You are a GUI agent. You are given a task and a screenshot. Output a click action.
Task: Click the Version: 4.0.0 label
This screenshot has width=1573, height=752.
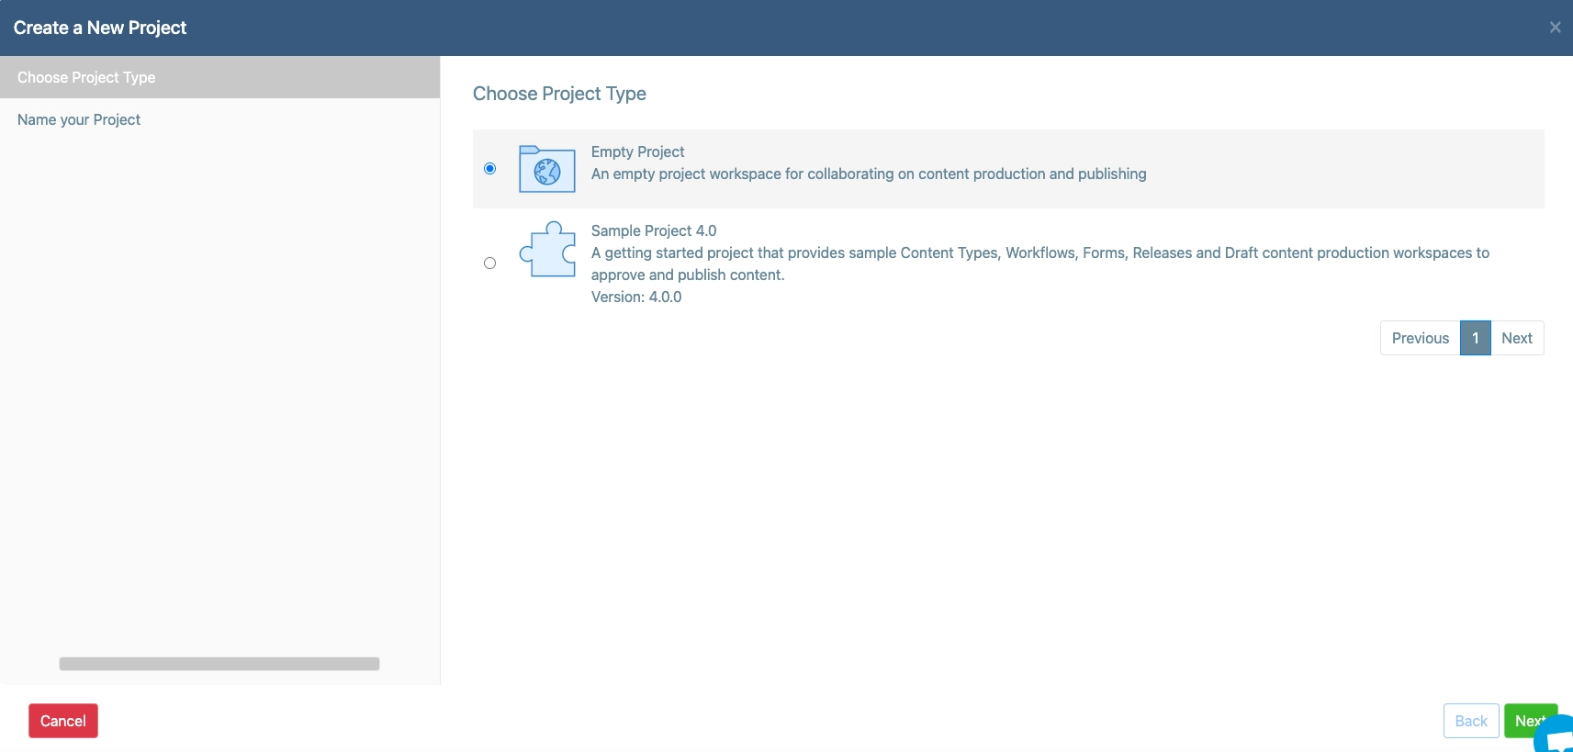click(635, 297)
